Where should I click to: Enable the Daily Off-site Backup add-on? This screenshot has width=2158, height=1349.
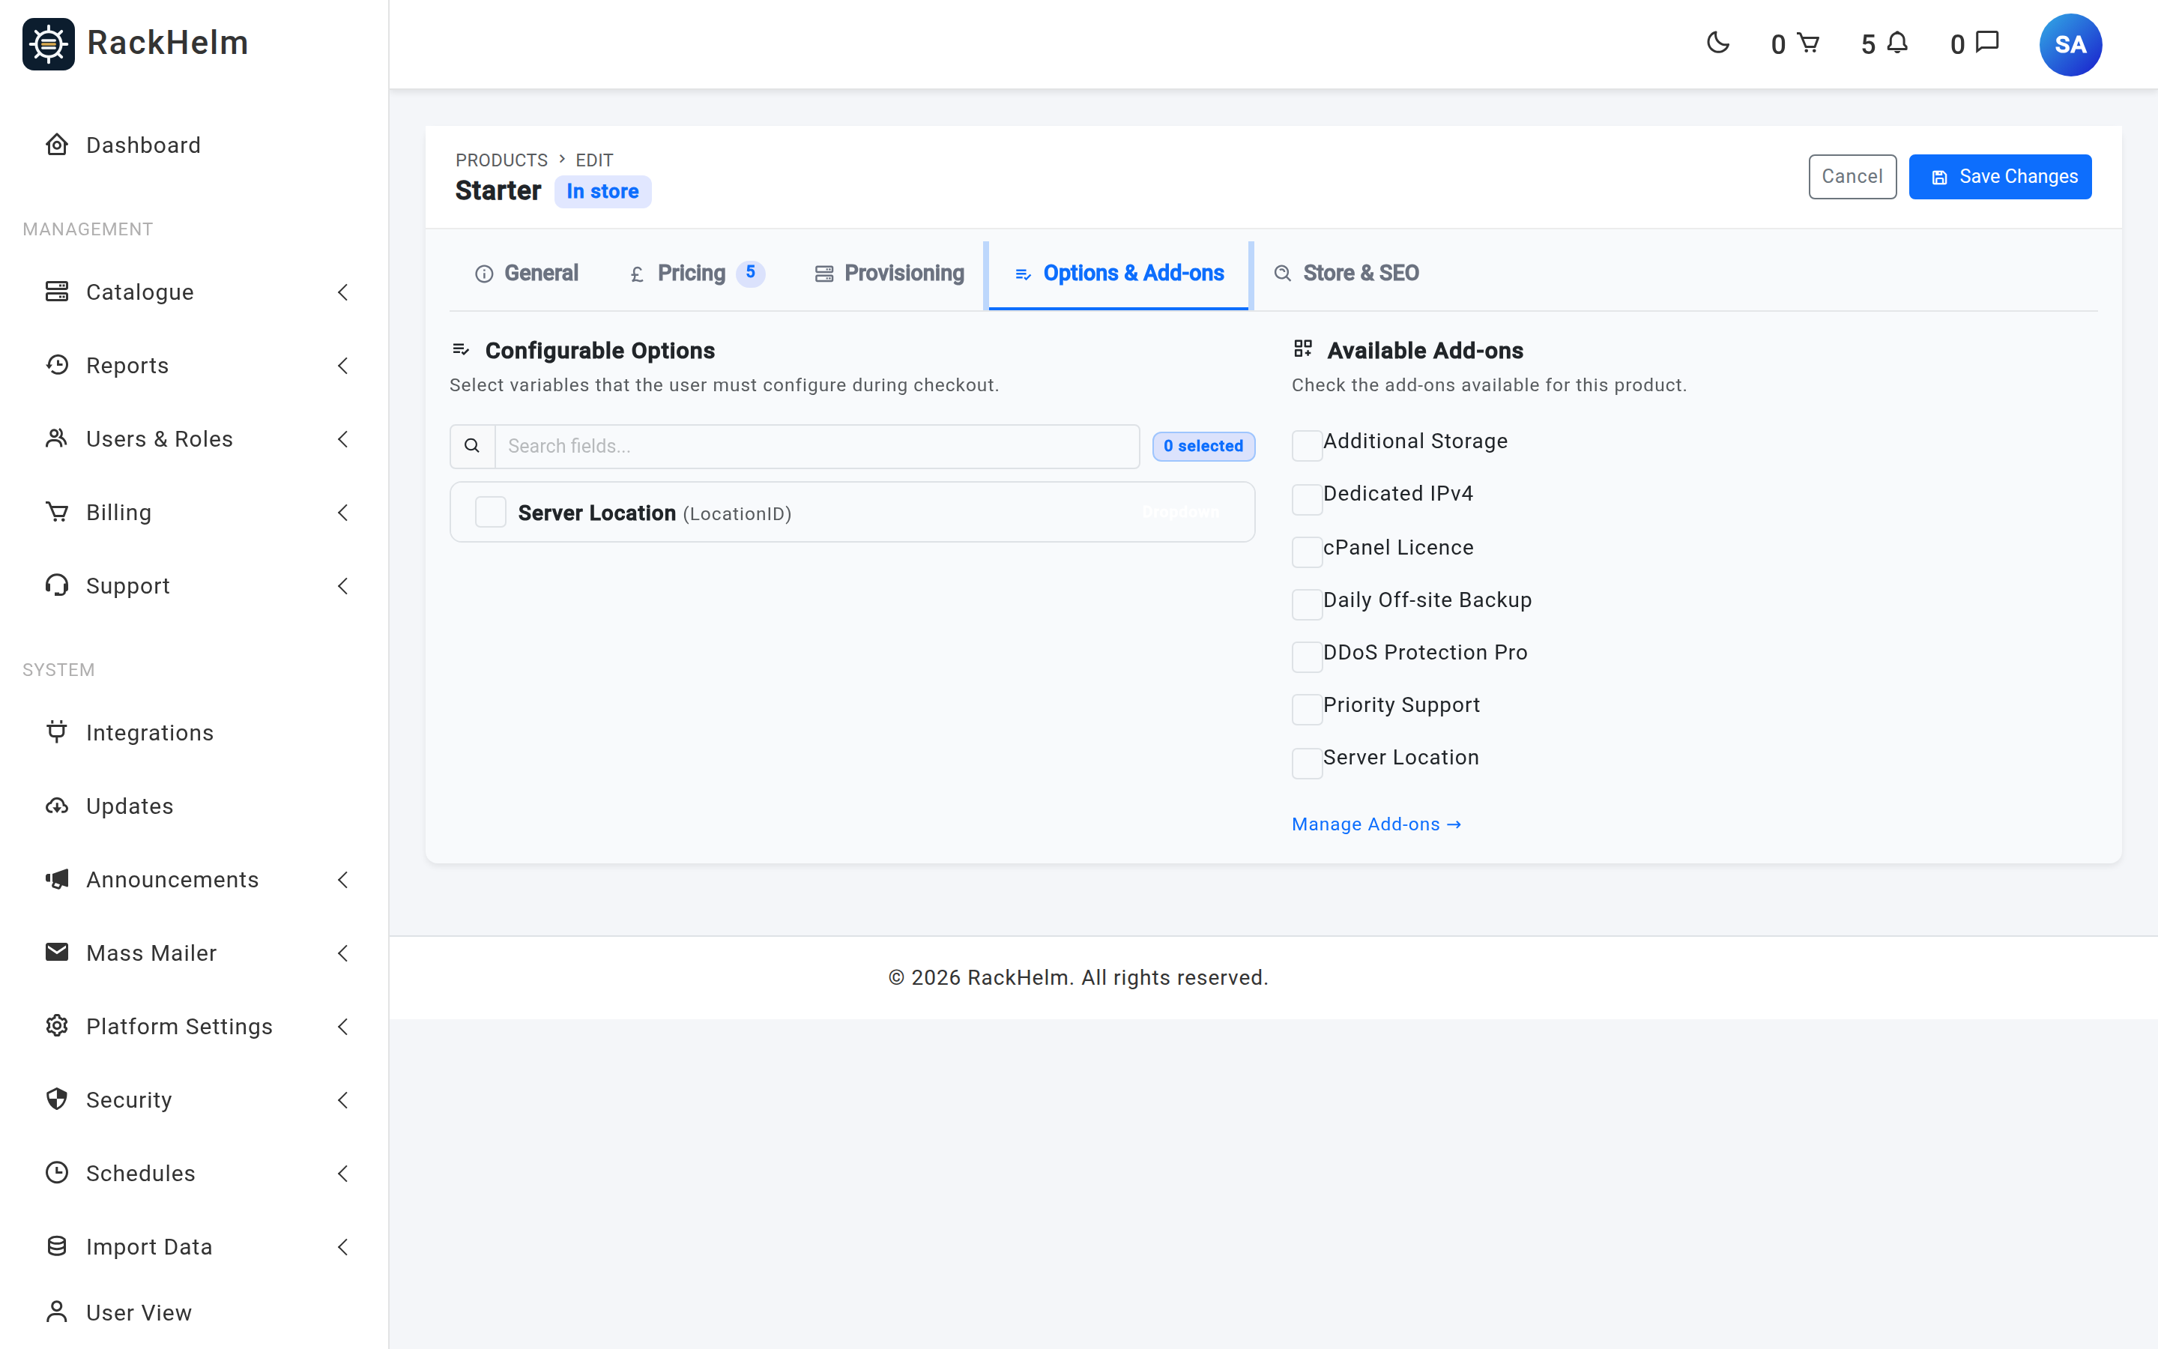click(x=1306, y=604)
